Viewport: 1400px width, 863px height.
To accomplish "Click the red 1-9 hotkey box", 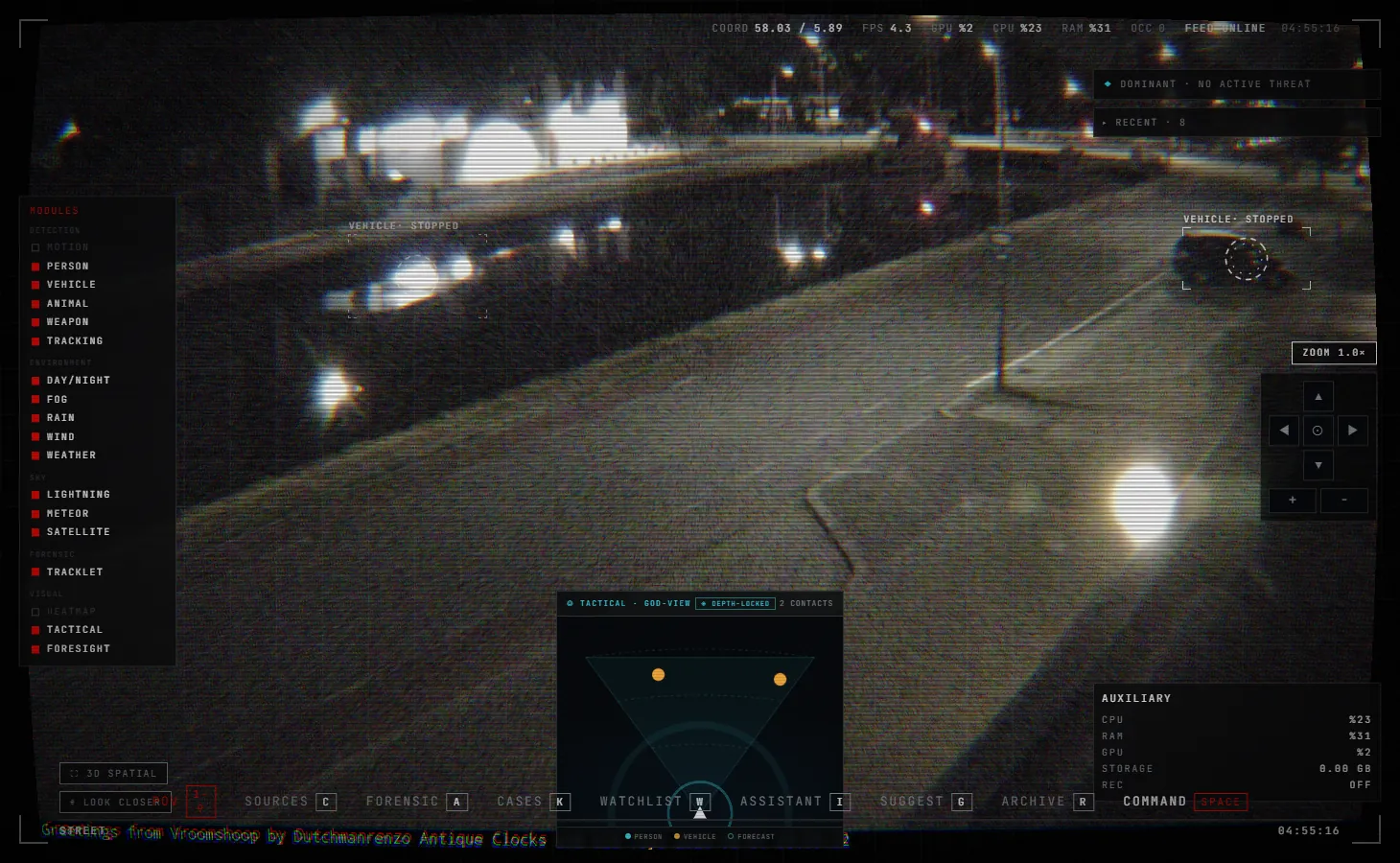I will [x=200, y=801].
